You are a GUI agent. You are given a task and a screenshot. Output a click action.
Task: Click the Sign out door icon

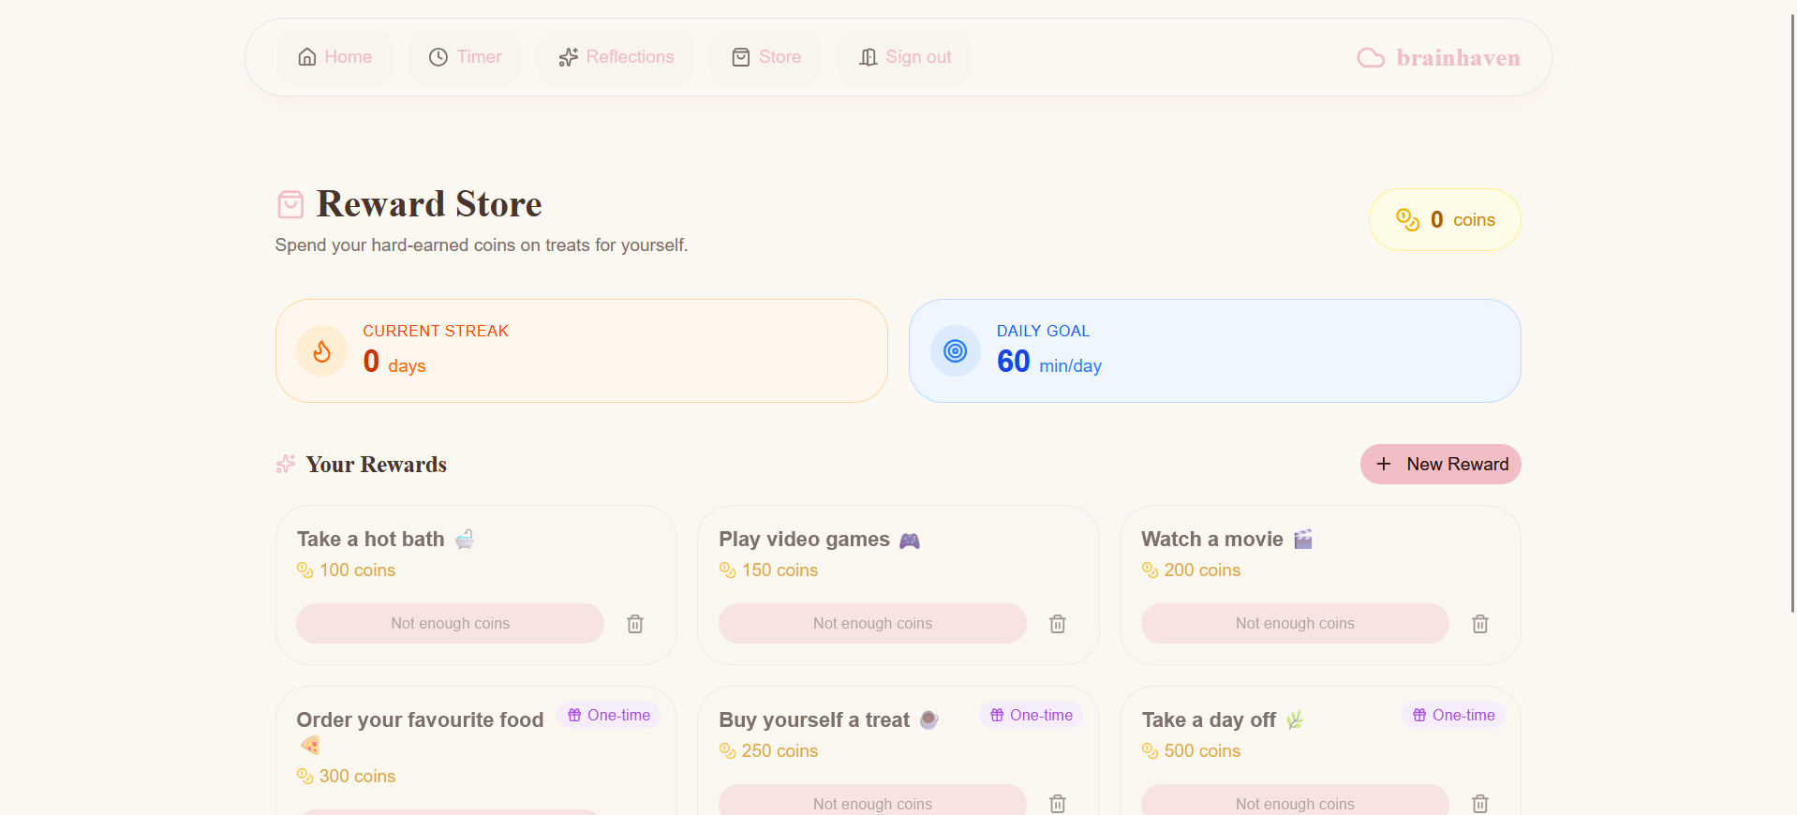(869, 57)
